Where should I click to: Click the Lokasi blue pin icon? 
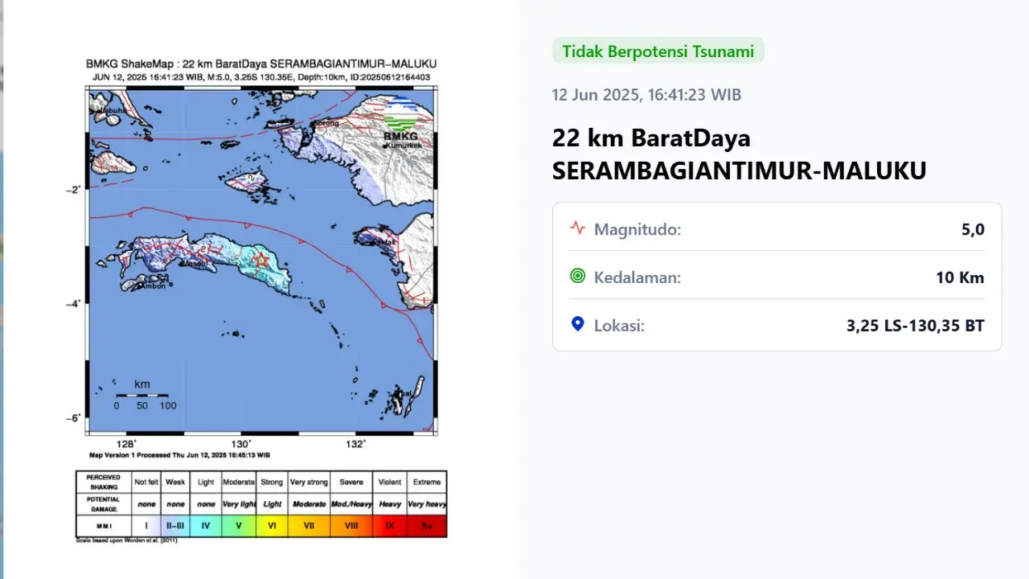coord(577,324)
